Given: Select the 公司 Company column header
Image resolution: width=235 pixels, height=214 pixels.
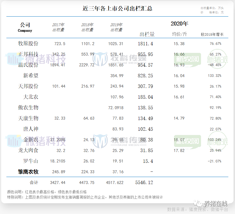Looking at the screenshot, I should click(25, 27).
